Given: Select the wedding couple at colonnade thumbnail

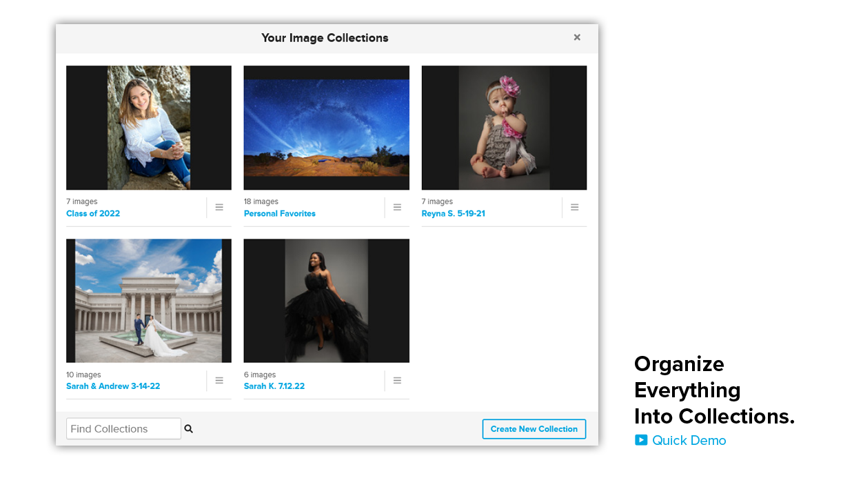Looking at the screenshot, I should pos(149,301).
